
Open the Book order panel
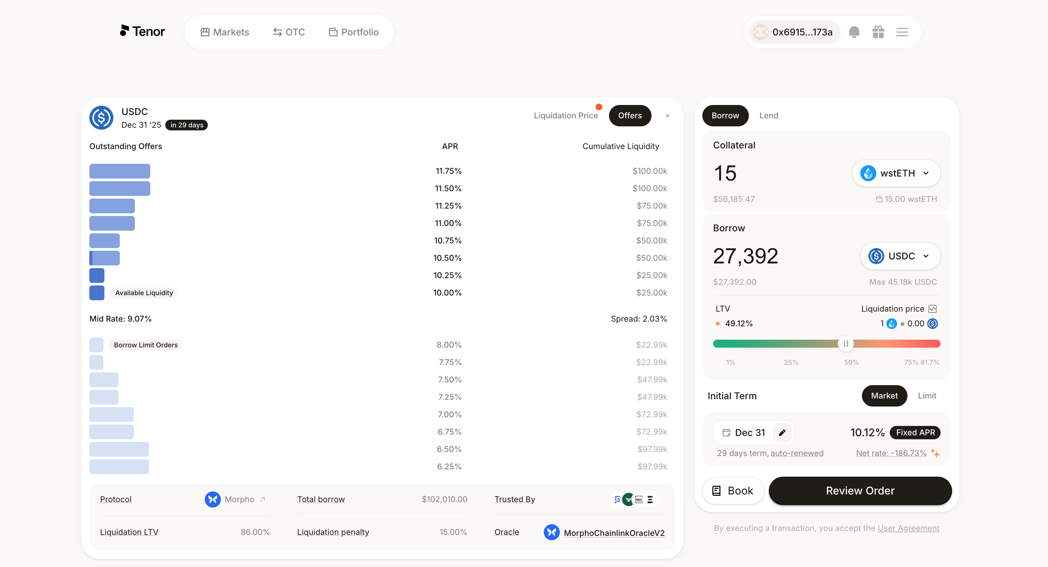pyautogui.click(x=733, y=490)
